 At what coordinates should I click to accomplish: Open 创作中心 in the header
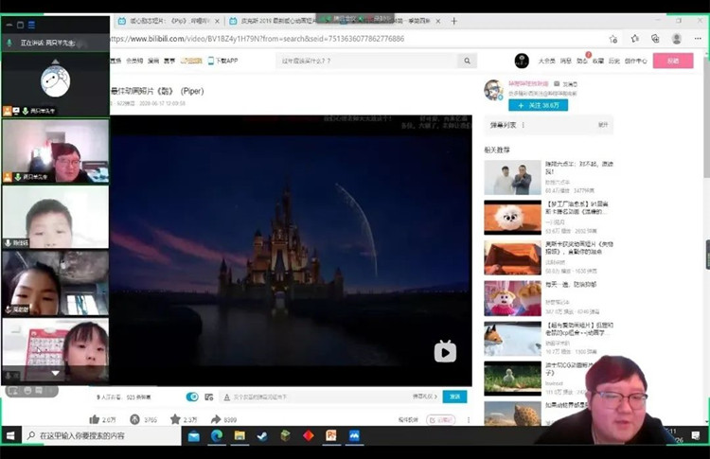(x=636, y=61)
